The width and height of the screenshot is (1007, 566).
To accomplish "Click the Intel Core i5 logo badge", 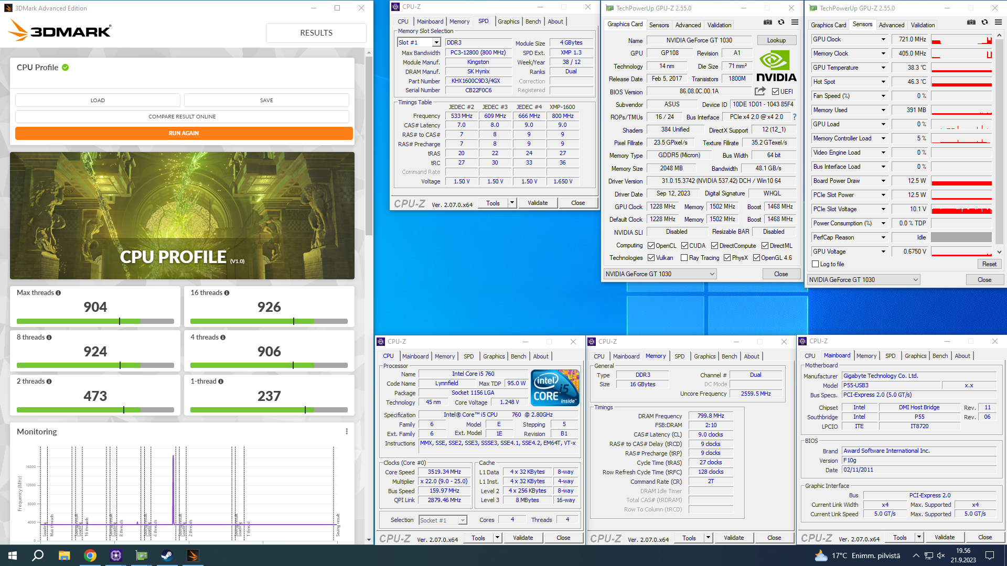I will coord(555,387).
